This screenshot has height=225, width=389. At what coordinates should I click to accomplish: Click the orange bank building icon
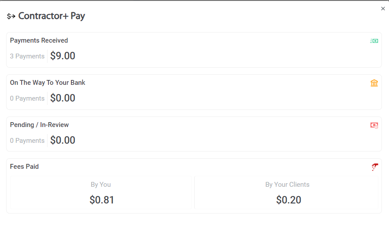pyautogui.click(x=374, y=83)
